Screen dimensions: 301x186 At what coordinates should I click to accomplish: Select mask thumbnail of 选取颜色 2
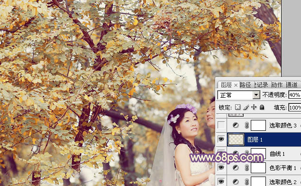[x=258, y=181]
